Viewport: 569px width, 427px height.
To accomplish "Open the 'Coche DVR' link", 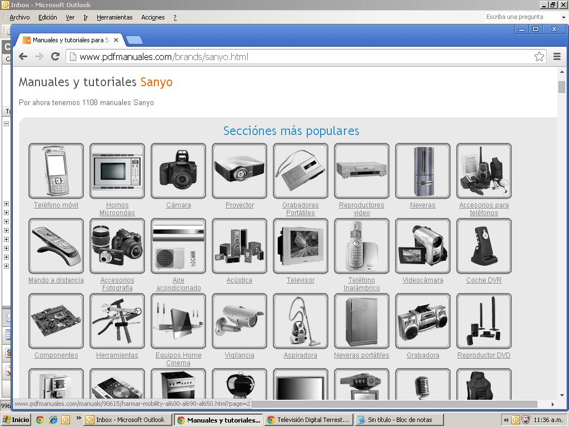I will (484, 280).
